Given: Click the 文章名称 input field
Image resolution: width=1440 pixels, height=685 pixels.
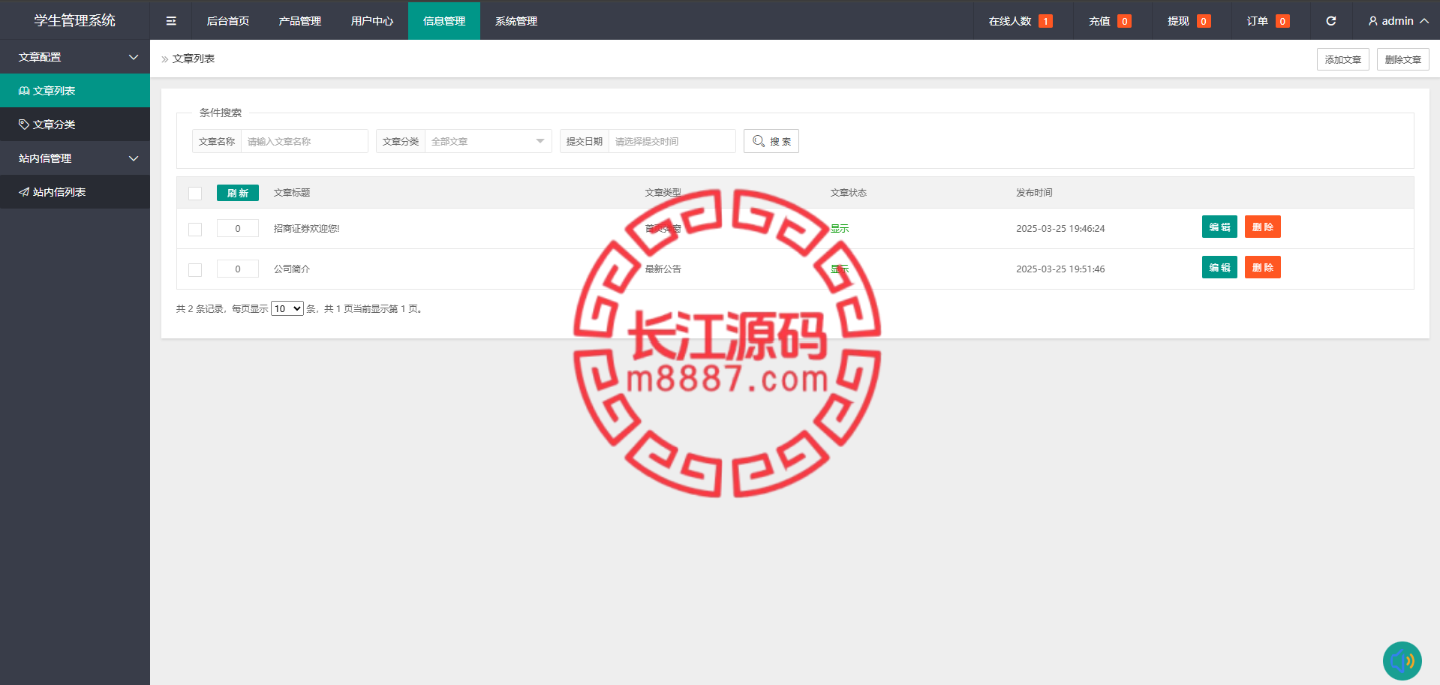Looking at the screenshot, I should (305, 141).
